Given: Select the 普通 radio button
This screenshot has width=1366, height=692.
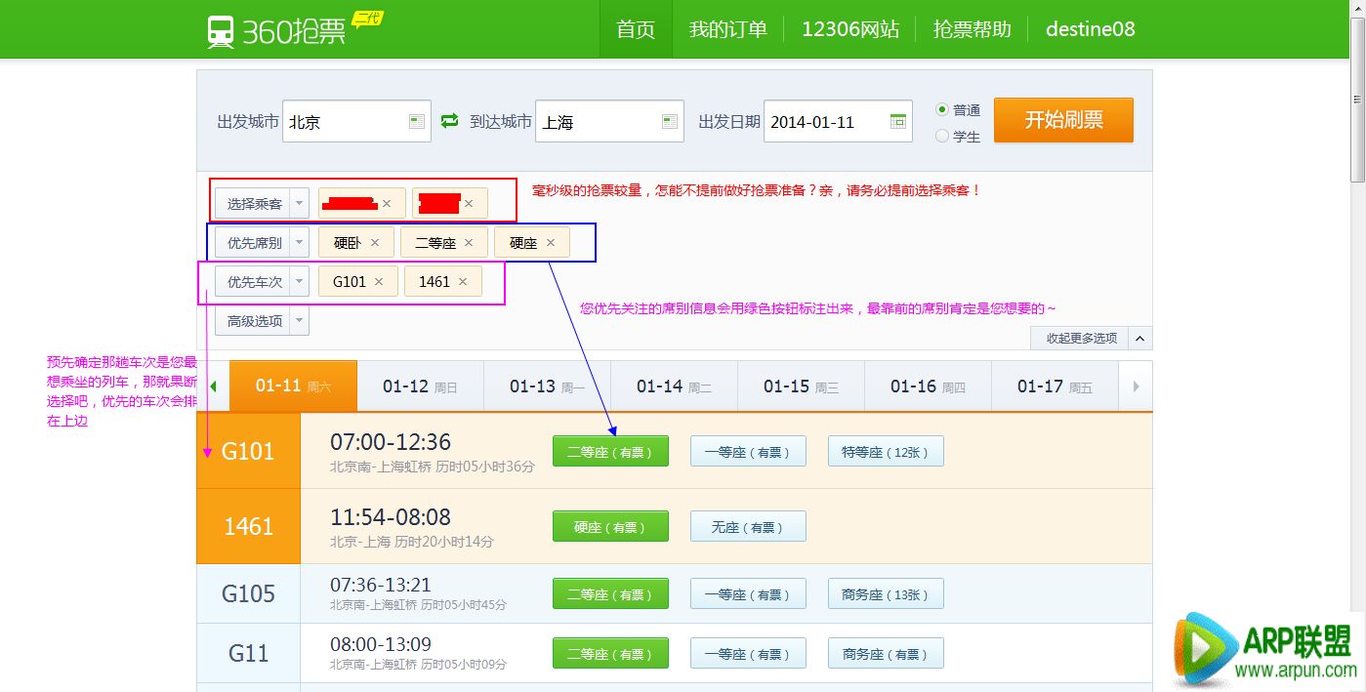Looking at the screenshot, I should point(941,109).
